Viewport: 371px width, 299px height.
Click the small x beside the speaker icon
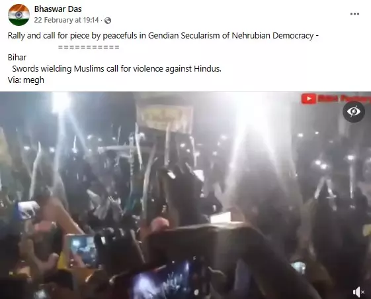[x=362, y=292]
